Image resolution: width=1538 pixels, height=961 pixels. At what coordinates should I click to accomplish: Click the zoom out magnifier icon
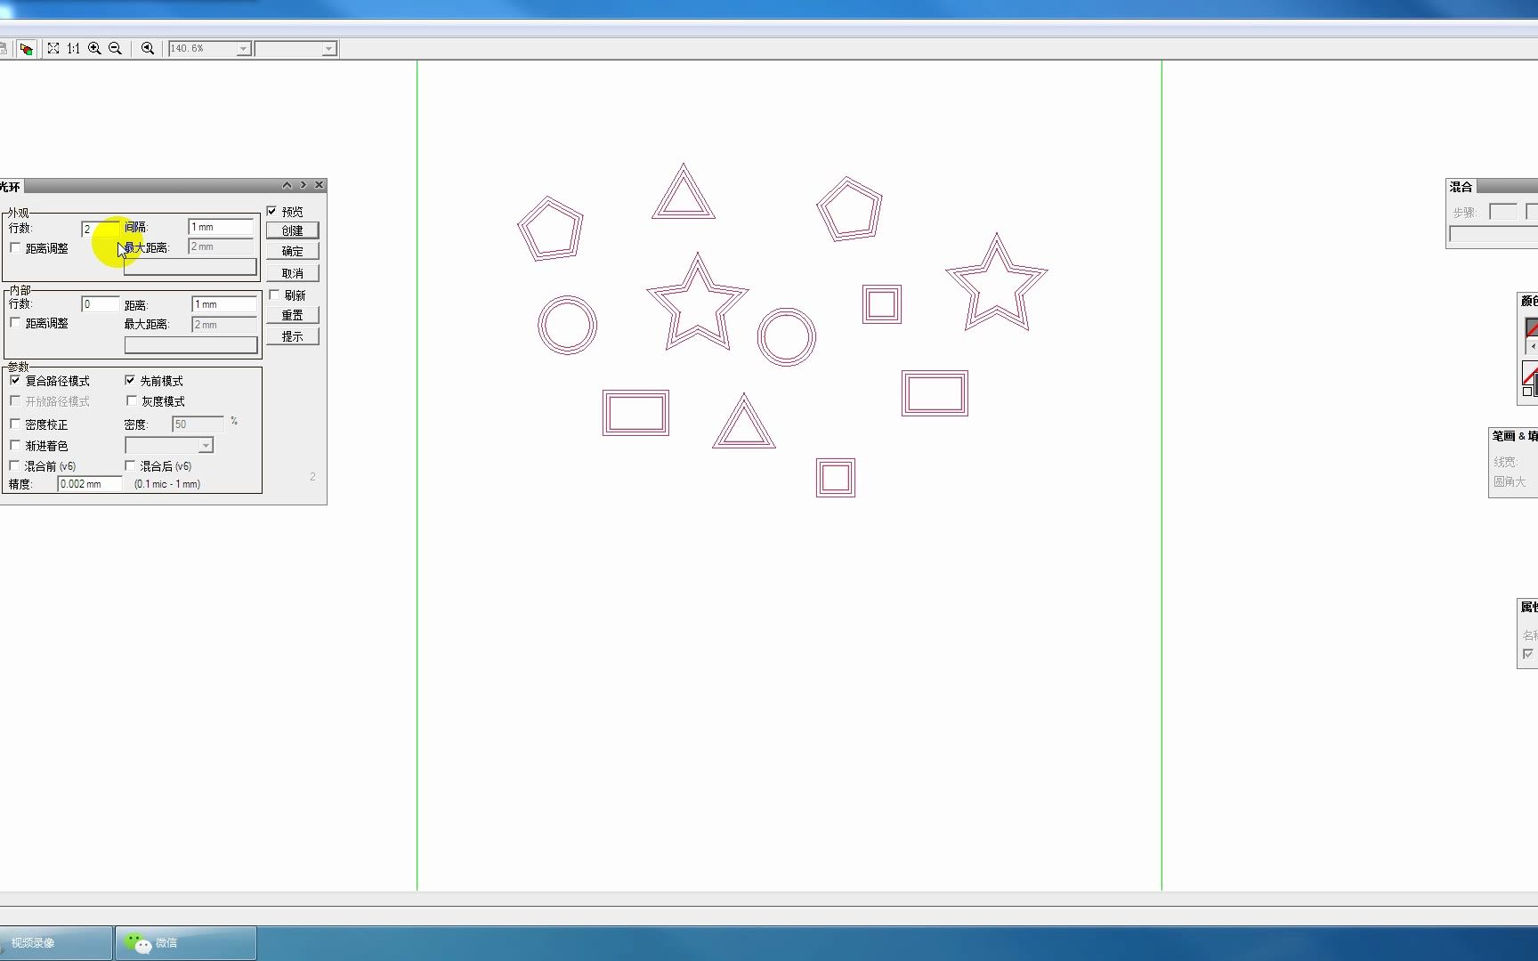115,48
